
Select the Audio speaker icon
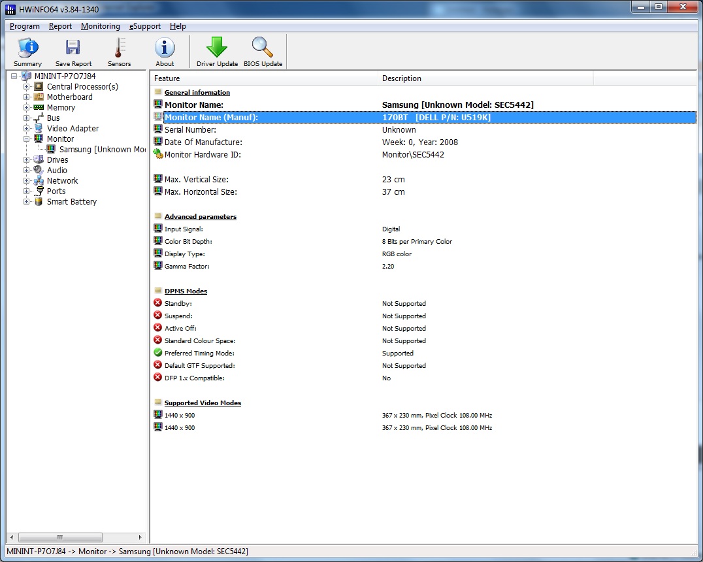tap(39, 170)
